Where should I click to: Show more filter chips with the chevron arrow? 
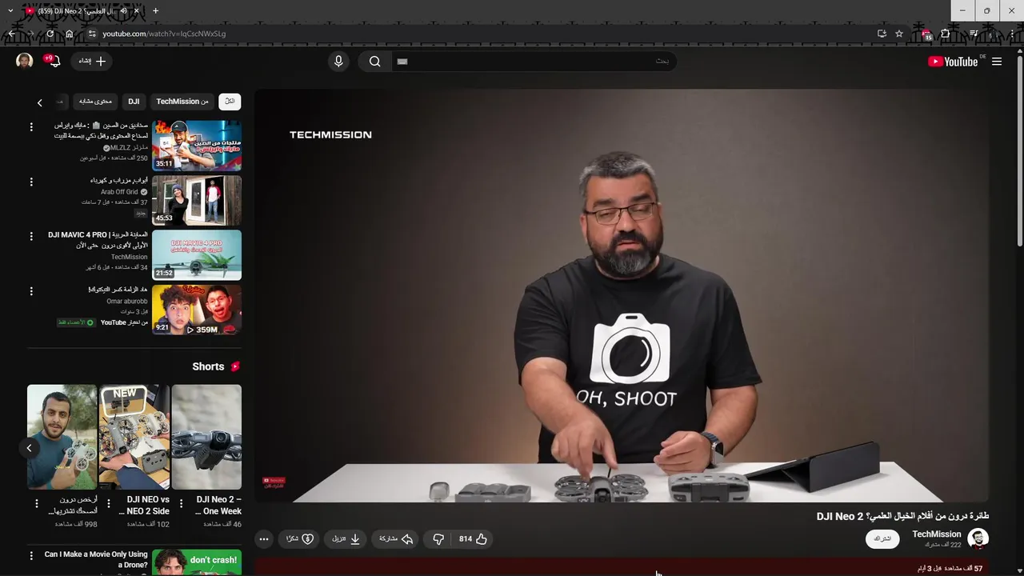click(39, 102)
